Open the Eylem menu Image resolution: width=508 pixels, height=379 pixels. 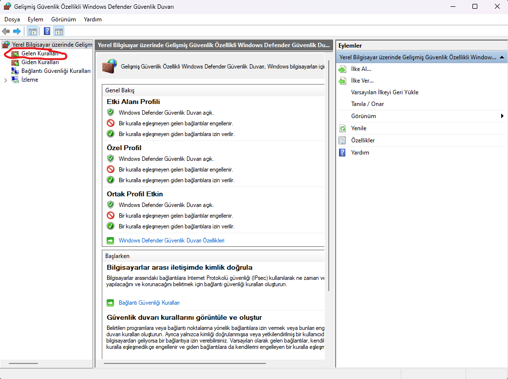click(36, 19)
